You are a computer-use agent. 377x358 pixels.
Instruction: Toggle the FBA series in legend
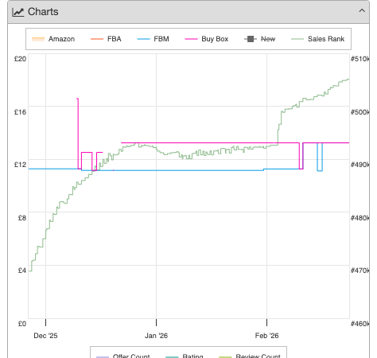106,39
